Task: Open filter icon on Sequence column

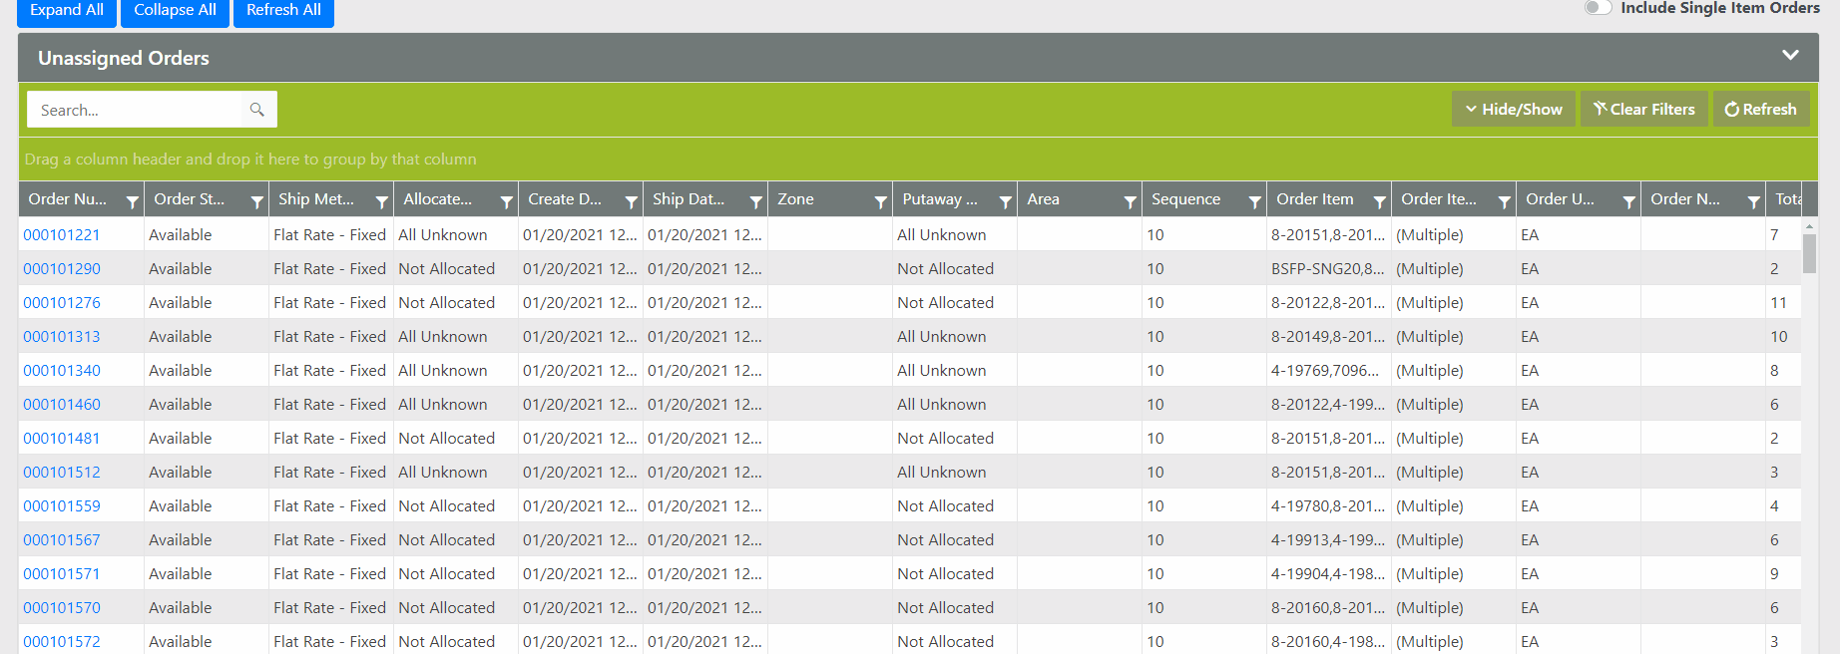Action: (1254, 201)
